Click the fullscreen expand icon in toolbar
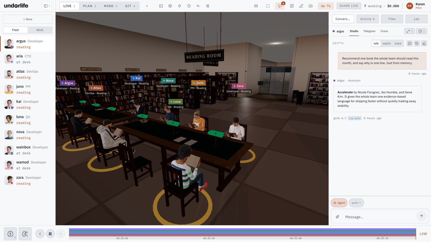431x242 pixels. 268,6
